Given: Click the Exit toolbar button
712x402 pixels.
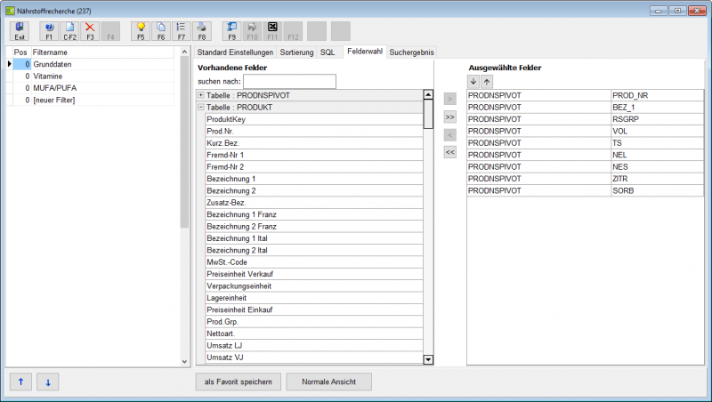Looking at the screenshot, I should [x=20, y=31].
